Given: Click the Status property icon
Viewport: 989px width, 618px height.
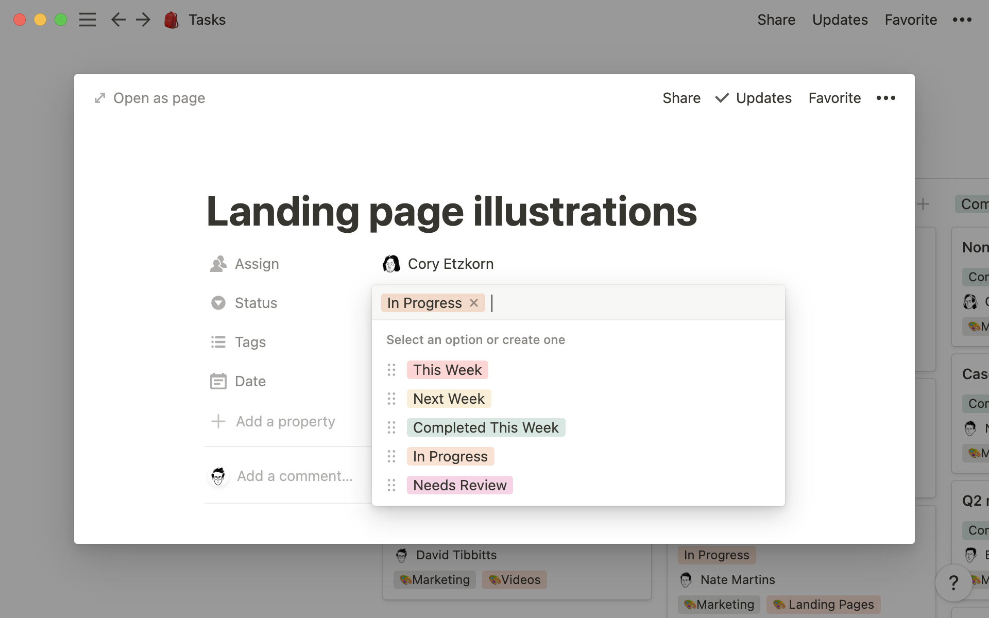Looking at the screenshot, I should 217,303.
